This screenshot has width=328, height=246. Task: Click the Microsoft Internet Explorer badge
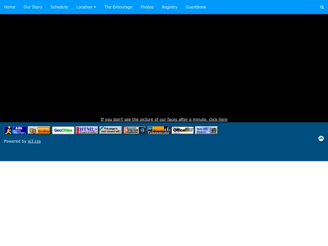(135, 131)
